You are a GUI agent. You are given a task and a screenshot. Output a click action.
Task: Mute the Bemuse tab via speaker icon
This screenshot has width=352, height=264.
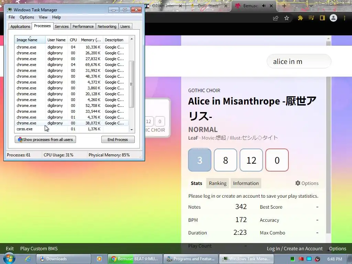(x=264, y=6)
